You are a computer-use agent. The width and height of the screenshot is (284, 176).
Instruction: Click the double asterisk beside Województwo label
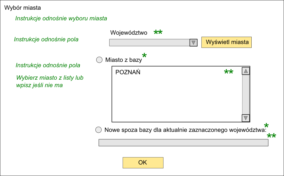[x=158, y=32]
